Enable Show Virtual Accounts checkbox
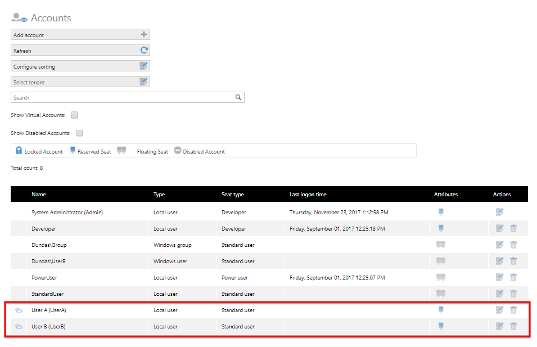This screenshot has width=537, height=347. pyautogui.click(x=74, y=115)
